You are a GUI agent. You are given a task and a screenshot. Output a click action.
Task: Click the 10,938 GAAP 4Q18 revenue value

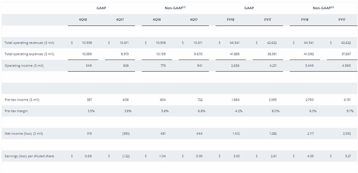pos(87,43)
